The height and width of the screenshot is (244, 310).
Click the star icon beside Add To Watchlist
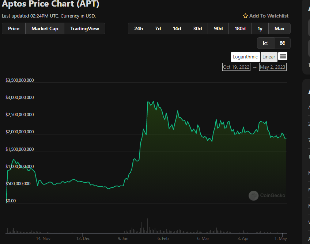click(245, 16)
